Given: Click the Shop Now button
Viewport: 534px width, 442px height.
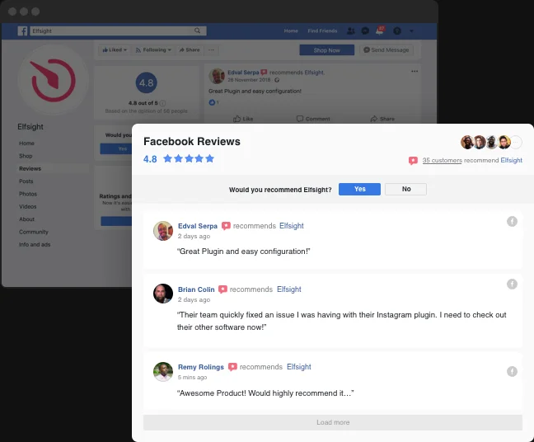Looking at the screenshot, I should (x=326, y=50).
